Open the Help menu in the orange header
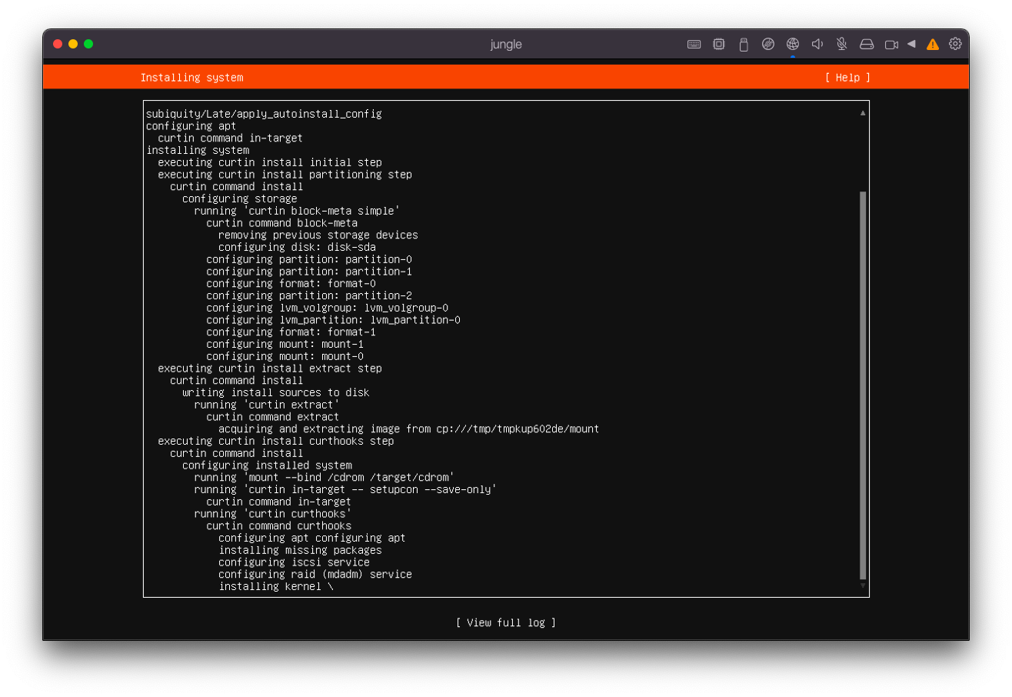 [x=847, y=78]
